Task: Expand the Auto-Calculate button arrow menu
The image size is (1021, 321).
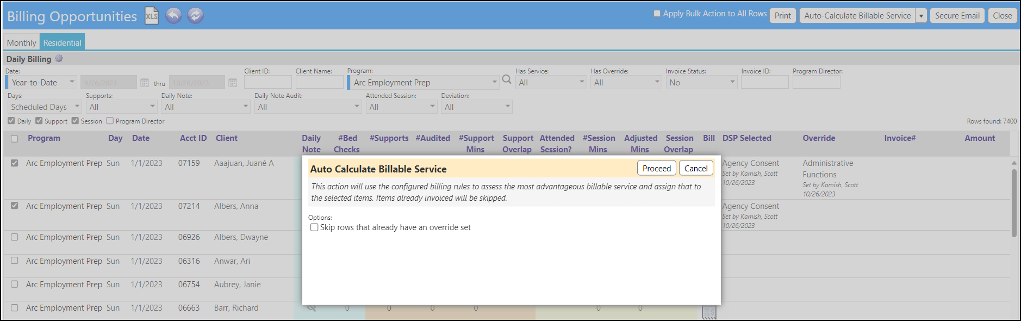Action: tap(921, 15)
